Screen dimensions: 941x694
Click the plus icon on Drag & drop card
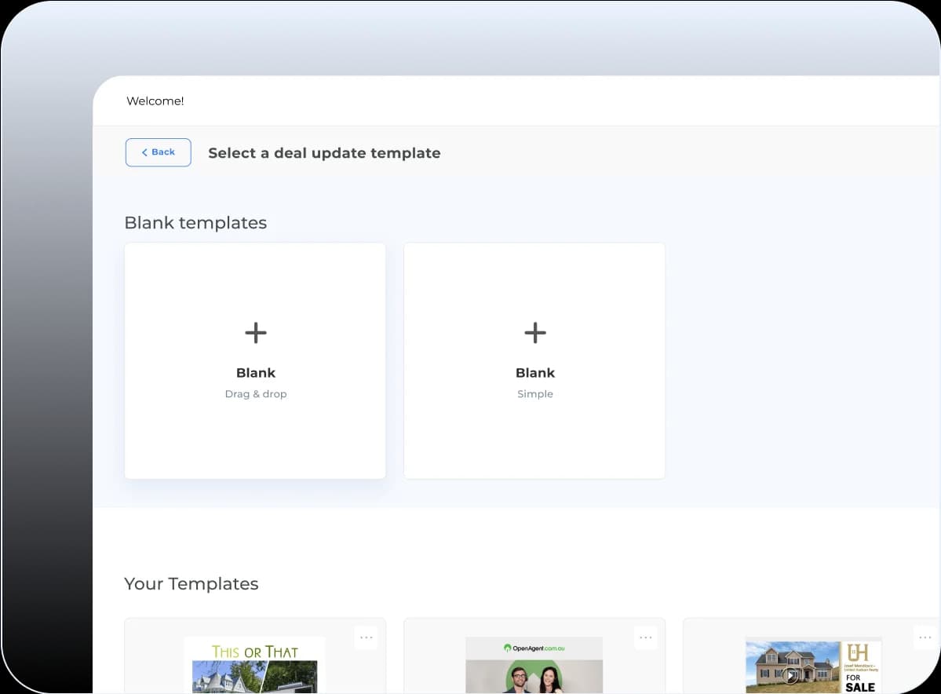256,333
